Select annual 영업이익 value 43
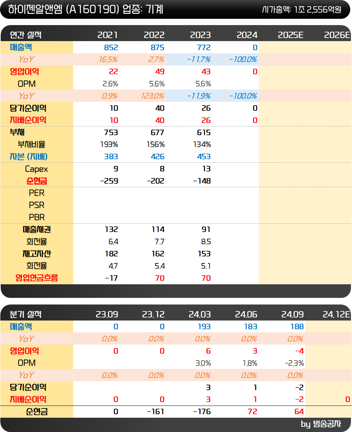 coord(206,72)
